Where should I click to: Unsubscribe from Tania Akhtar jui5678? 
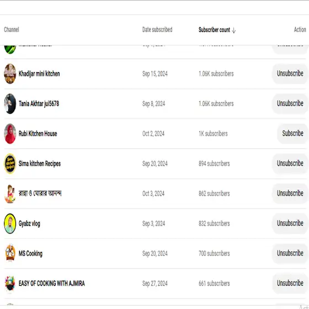[x=290, y=104]
